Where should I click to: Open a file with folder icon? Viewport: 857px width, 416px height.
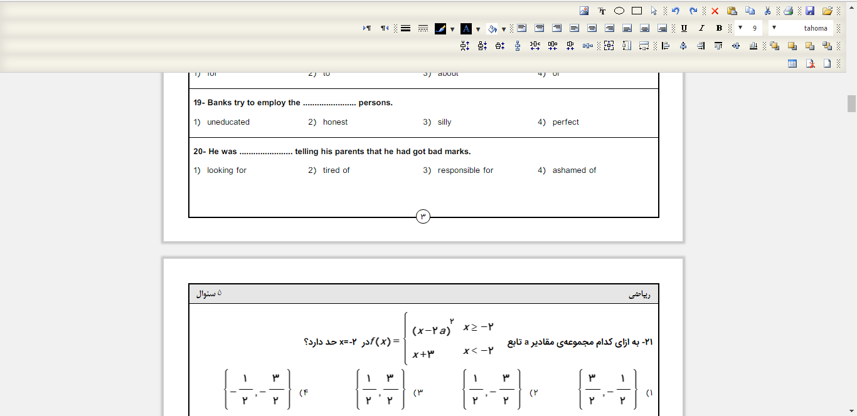(828, 11)
